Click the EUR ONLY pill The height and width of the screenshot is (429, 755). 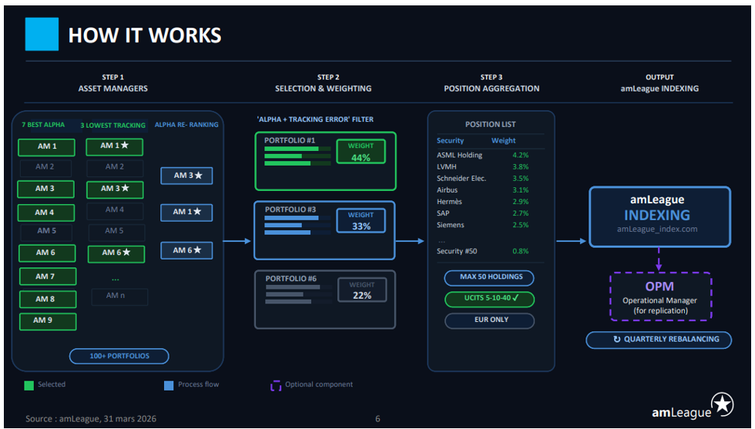pos(489,320)
